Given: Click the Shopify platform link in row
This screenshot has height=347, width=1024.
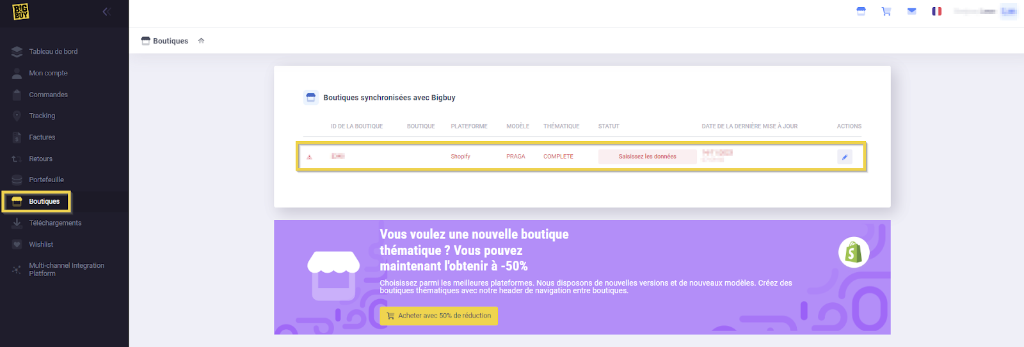Looking at the screenshot, I should coord(460,157).
